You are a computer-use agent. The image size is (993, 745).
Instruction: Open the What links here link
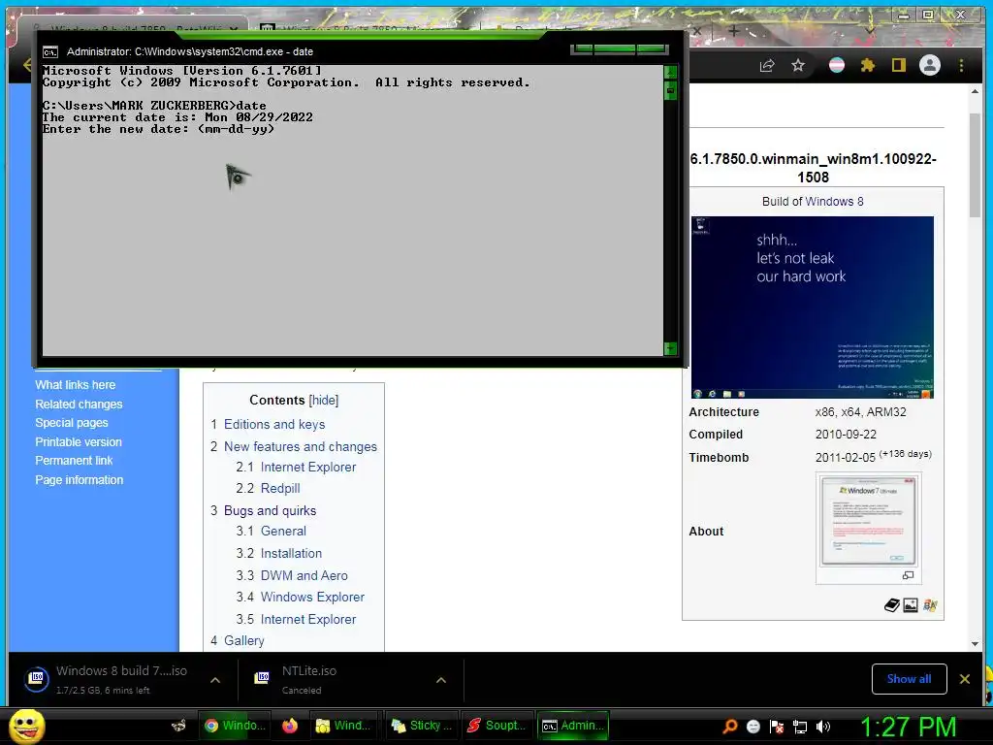click(x=76, y=385)
